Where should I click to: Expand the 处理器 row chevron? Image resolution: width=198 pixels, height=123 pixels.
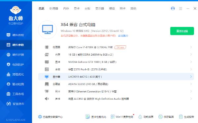(191, 47)
